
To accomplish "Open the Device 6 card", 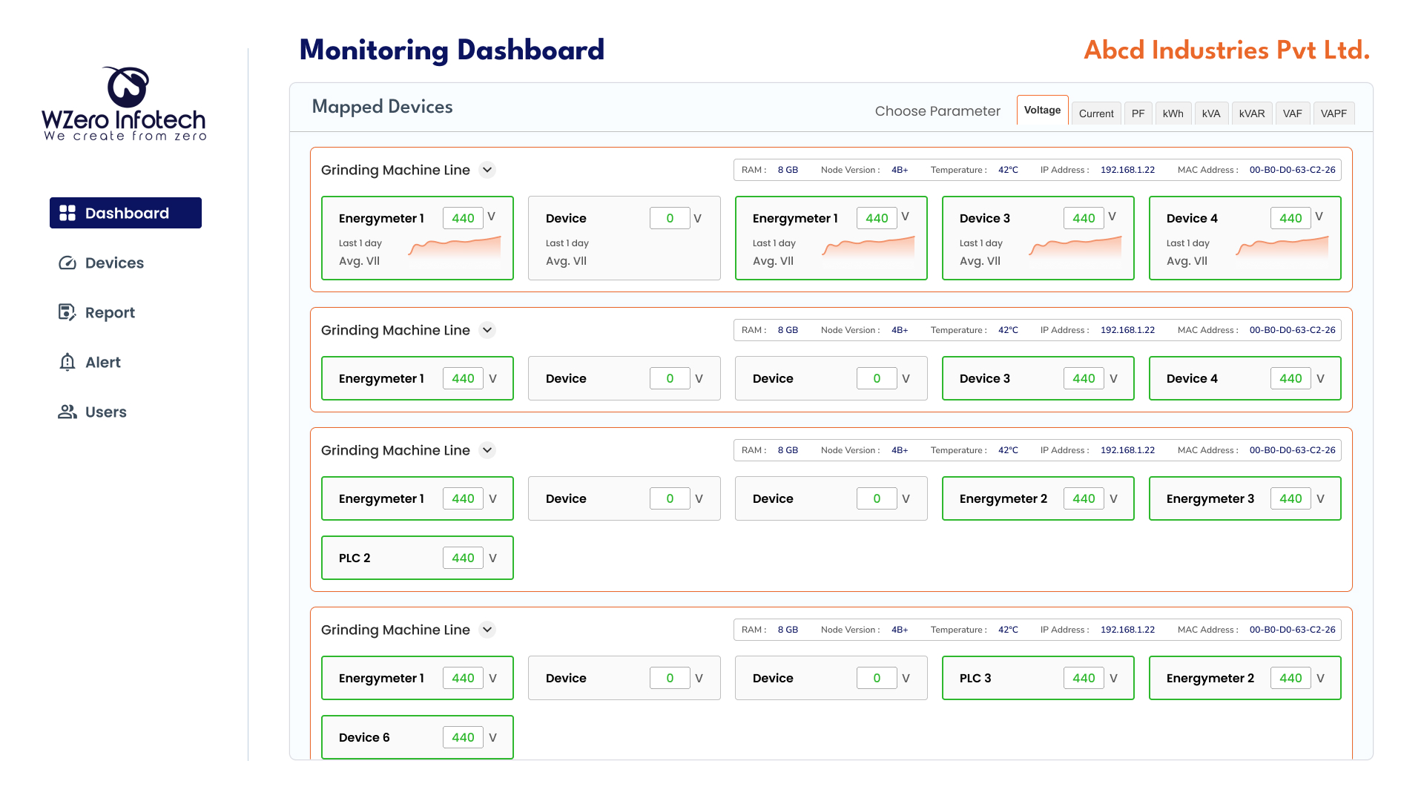I will (418, 737).
